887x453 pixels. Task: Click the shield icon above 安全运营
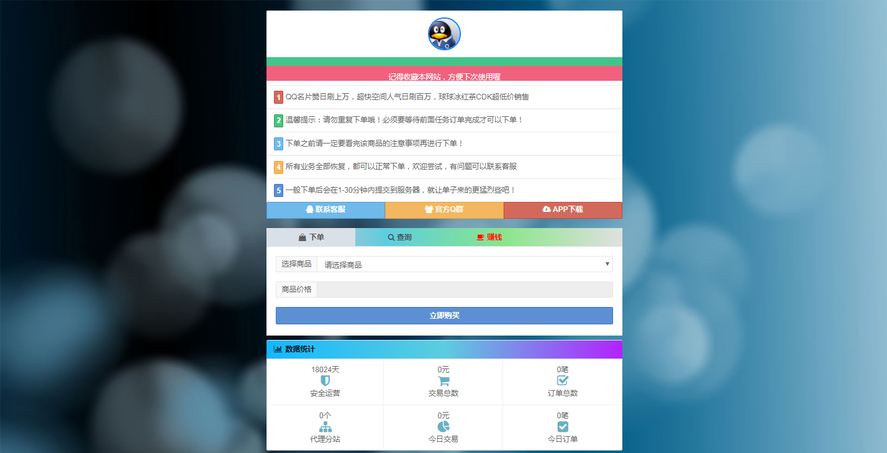click(x=325, y=380)
